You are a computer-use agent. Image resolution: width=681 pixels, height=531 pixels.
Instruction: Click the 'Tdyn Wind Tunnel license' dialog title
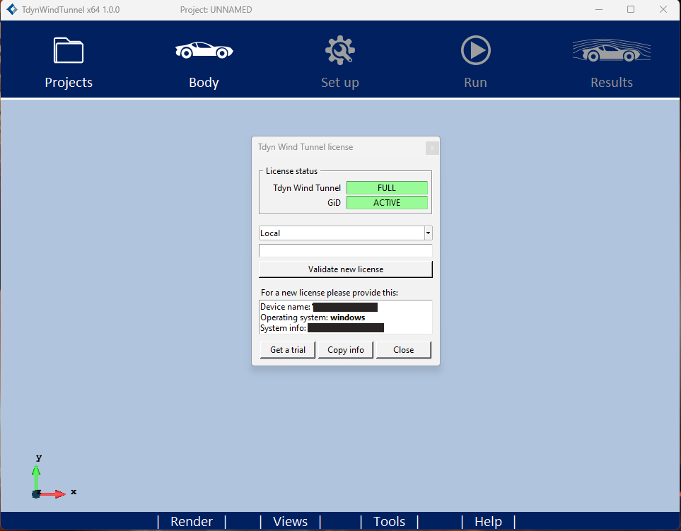click(x=305, y=147)
